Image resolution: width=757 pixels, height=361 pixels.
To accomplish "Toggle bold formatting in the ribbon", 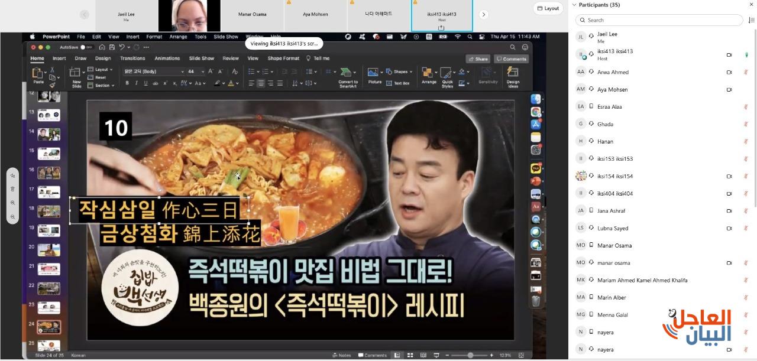I will tap(127, 83).
